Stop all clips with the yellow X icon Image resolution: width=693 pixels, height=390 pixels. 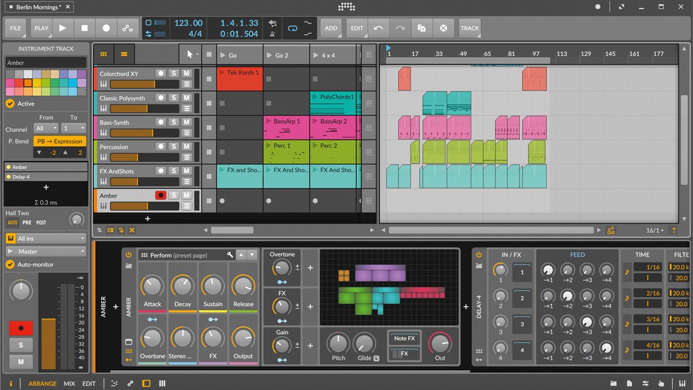(x=132, y=230)
